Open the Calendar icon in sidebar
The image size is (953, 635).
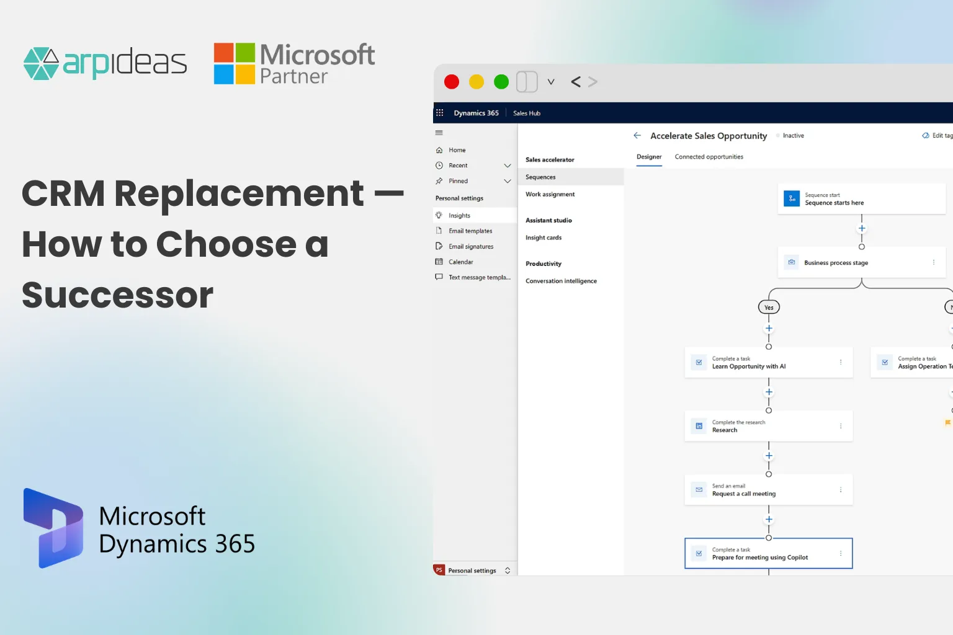[439, 262]
